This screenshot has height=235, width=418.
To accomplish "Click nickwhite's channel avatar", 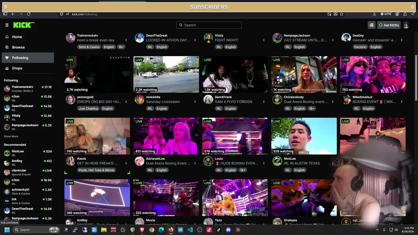I will pyautogui.click(x=139, y=100).
